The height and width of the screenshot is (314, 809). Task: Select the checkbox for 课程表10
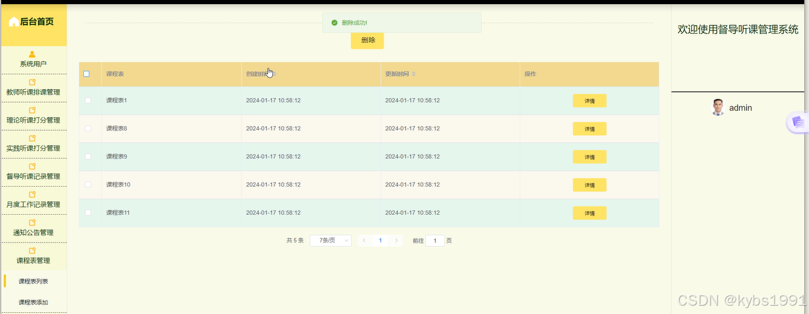(88, 184)
